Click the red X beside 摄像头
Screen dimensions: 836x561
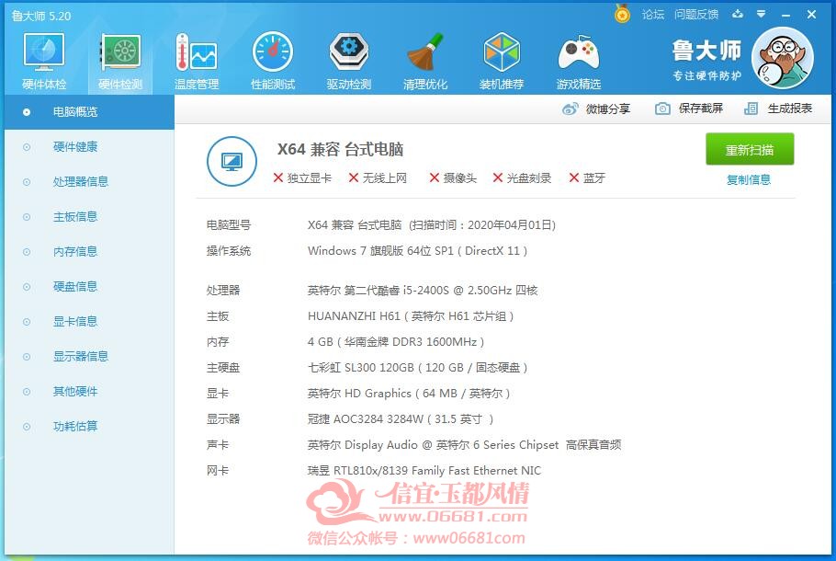click(x=435, y=177)
